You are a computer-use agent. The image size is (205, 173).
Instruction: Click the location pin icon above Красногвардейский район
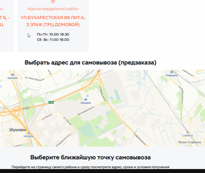53,1
